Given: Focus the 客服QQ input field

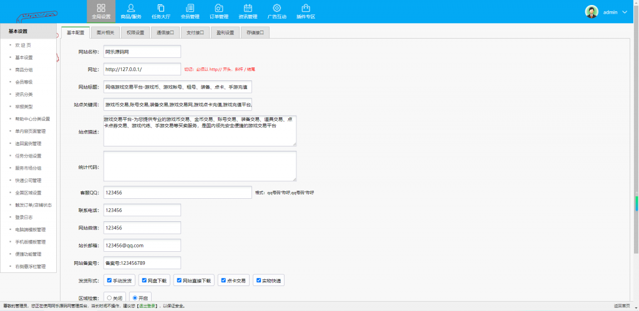Looking at the screenshot, I should point(178,193).
